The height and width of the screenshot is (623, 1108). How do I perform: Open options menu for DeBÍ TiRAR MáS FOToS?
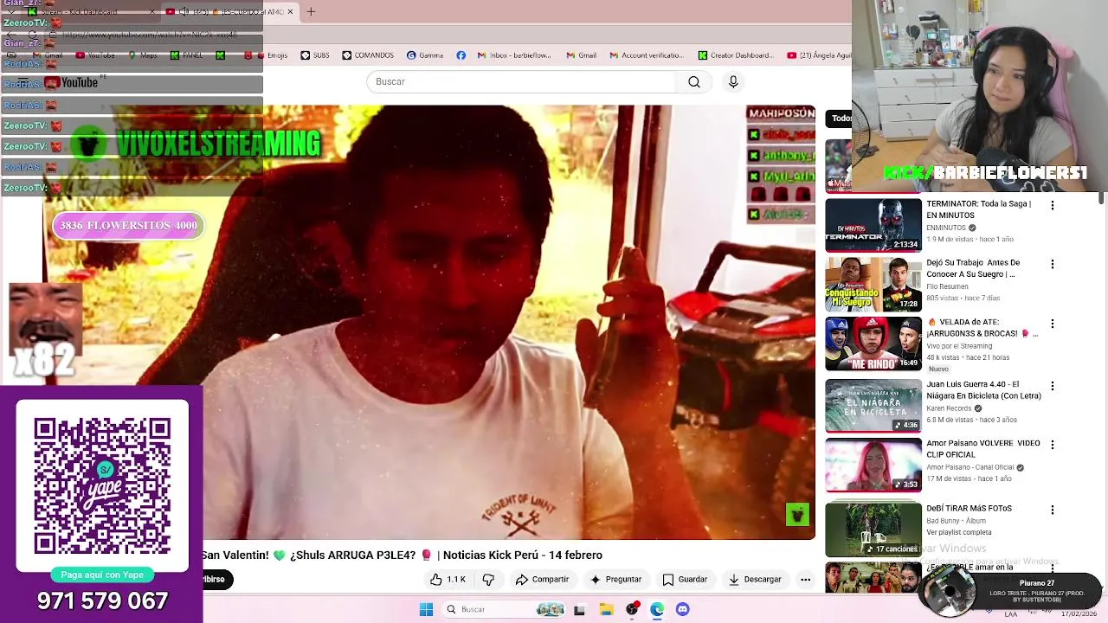1053,510
